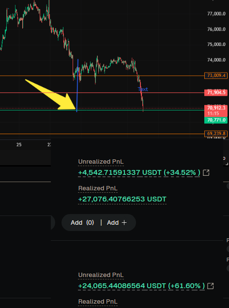Click the +24,065.44086564 USDT value
This screenshot has width=229, height=308.
pyautogui.click(x=122, y=286)
